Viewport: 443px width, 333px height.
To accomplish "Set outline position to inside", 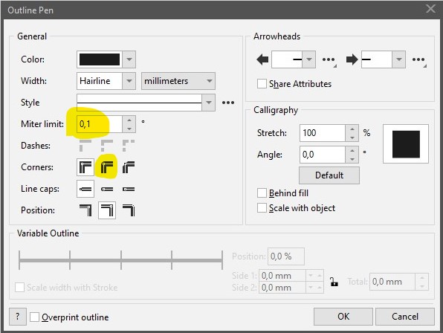I will (x=129, y=210).
